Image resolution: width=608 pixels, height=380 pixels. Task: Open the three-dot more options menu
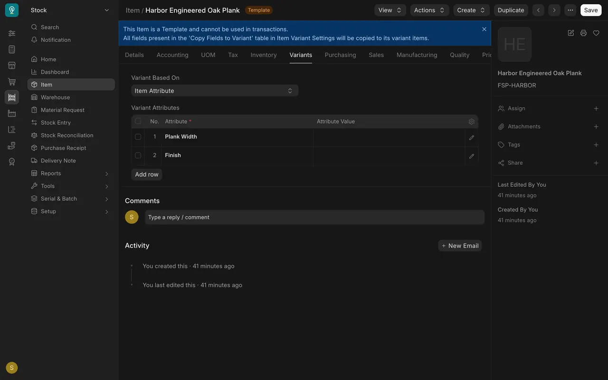(570, 10)
